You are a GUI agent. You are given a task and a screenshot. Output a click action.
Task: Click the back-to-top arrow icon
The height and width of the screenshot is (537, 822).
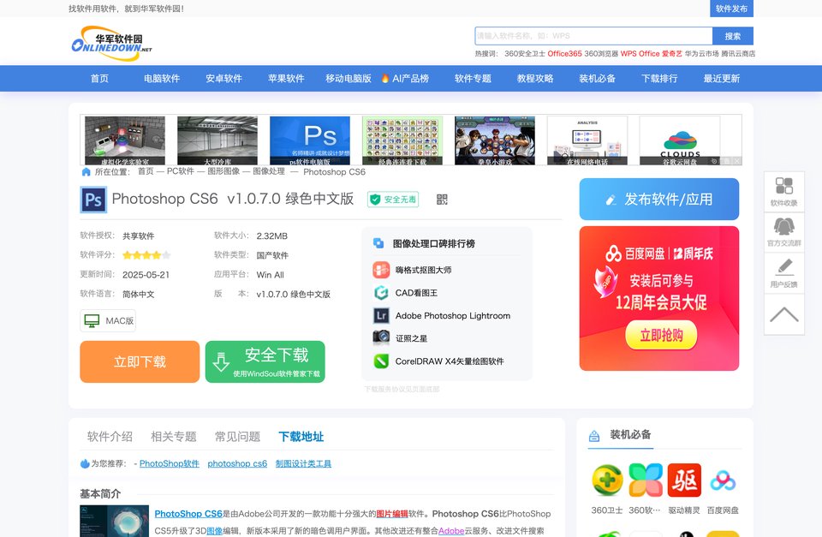tap(784, 314)
